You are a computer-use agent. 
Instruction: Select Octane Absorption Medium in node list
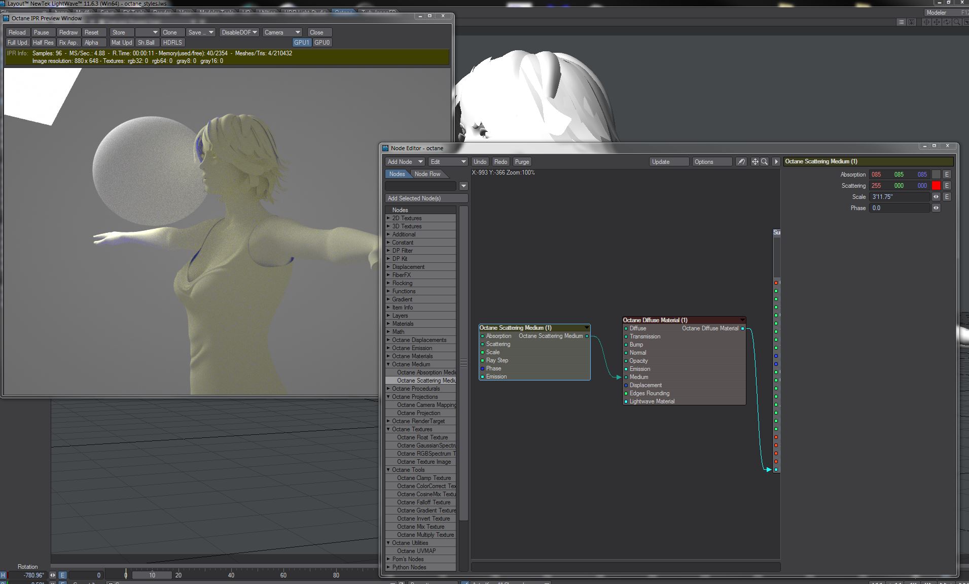pyautogui.click(x=426, y=372)
